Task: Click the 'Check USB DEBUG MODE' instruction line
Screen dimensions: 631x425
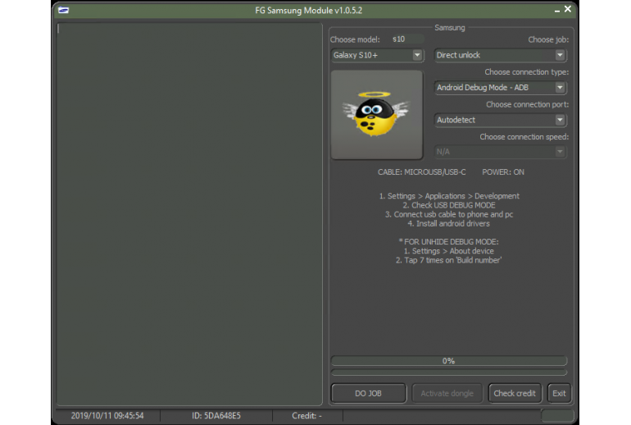Action: (x=449, y=205)
